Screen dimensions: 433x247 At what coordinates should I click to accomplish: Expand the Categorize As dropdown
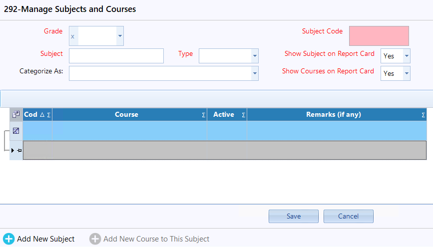pyautogui.click(x=255, y=73)
